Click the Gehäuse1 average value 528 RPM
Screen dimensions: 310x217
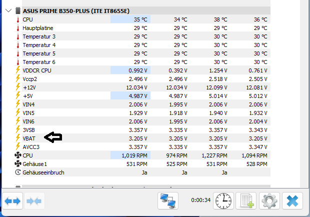pos(257,164)
